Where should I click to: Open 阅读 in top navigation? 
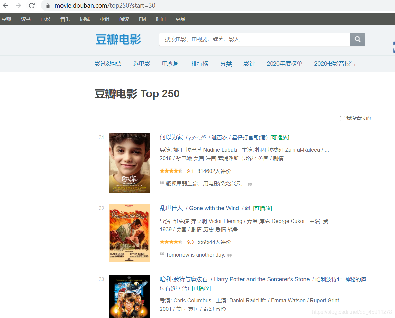pyautogui.click(x=124, y=19)
